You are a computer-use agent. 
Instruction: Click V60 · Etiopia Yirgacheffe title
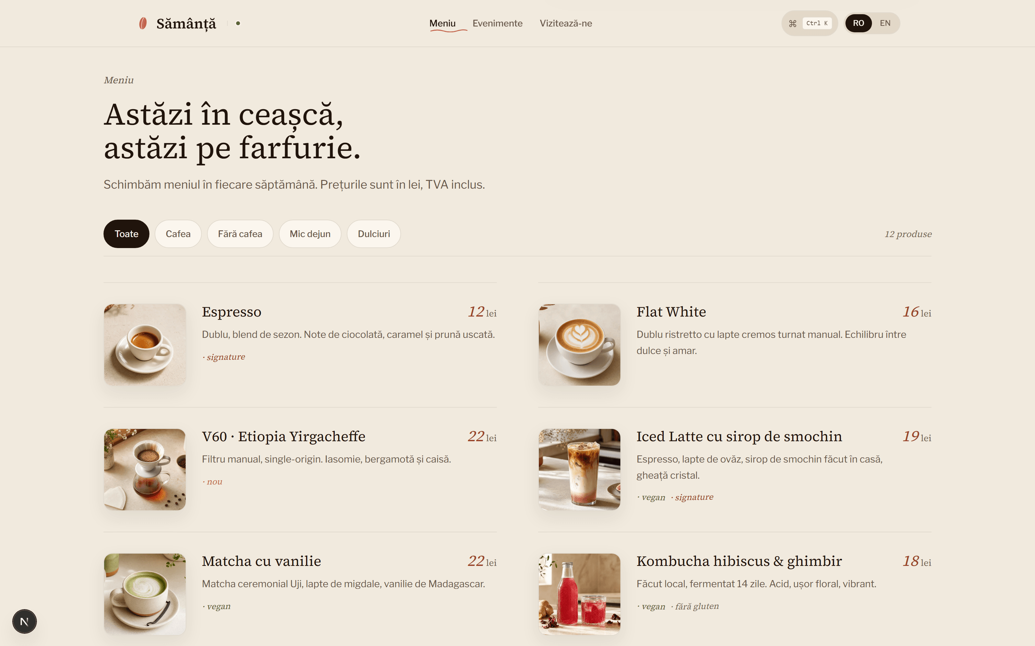pyautogui.click(x=284, y=437)
